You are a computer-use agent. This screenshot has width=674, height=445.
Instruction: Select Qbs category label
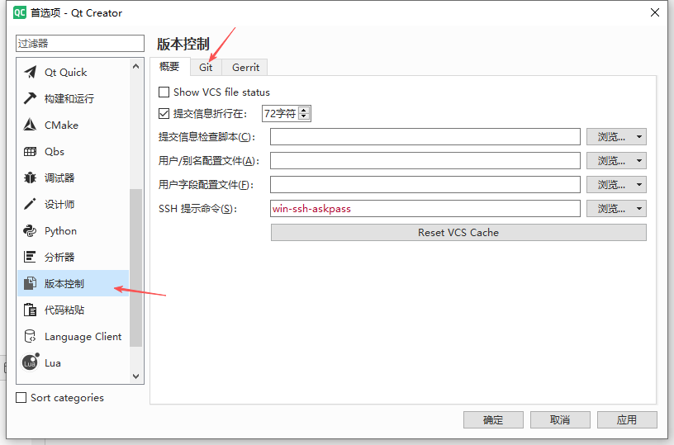55,152
